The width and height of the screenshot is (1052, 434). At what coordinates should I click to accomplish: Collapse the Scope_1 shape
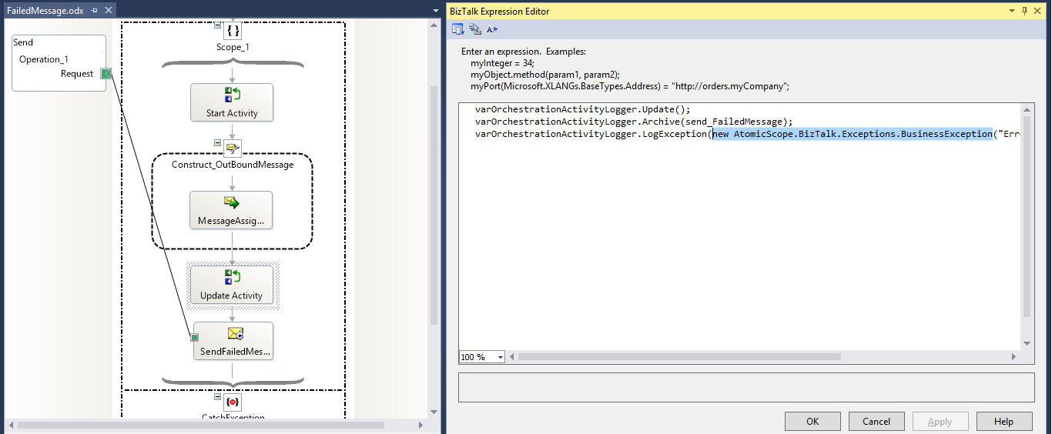coord(217,25)
